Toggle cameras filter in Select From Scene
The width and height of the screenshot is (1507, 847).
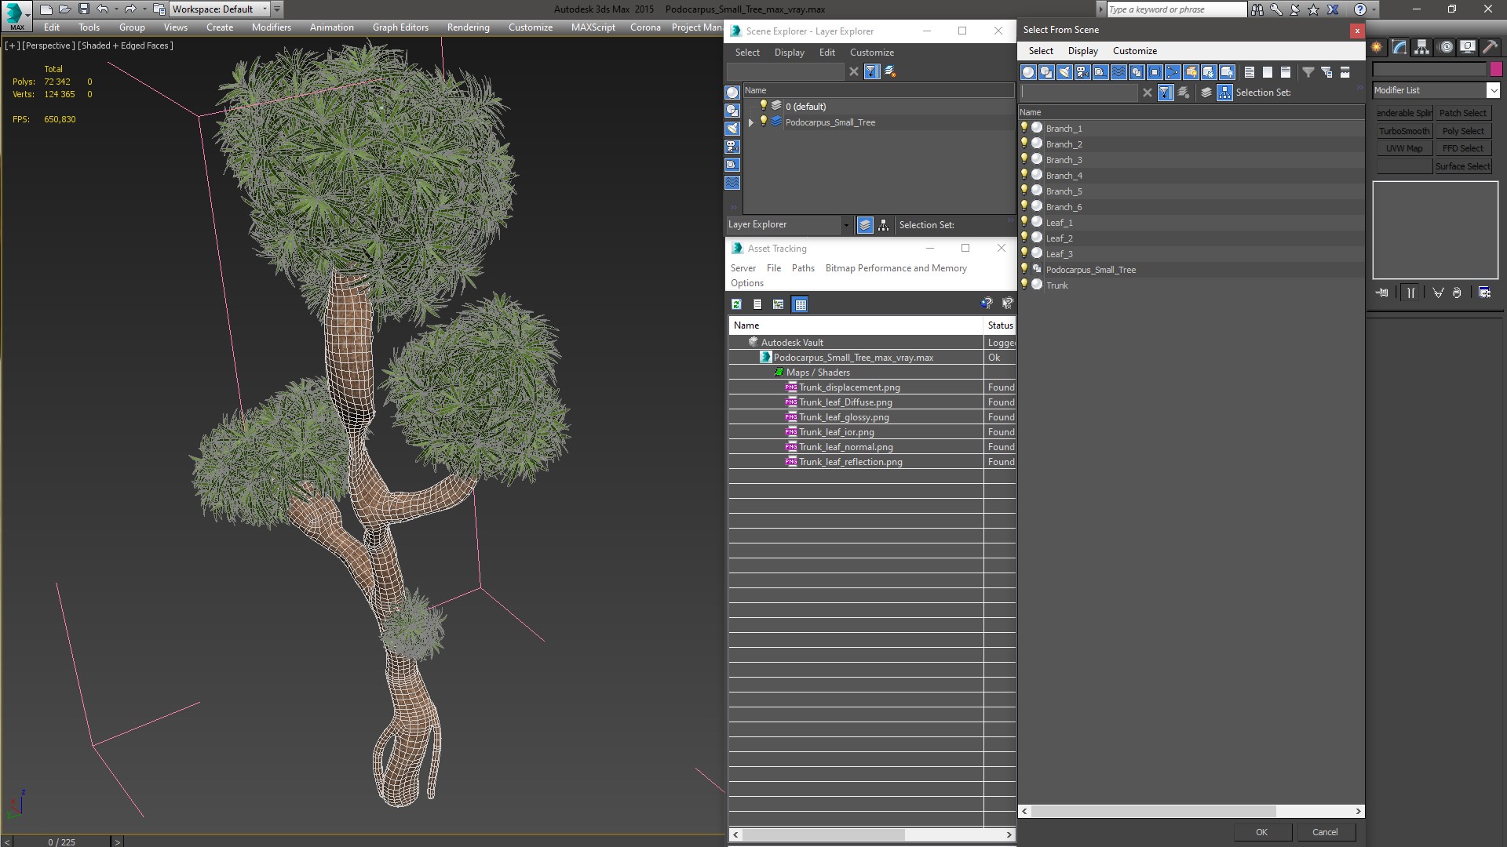[x=1082, y=72]
